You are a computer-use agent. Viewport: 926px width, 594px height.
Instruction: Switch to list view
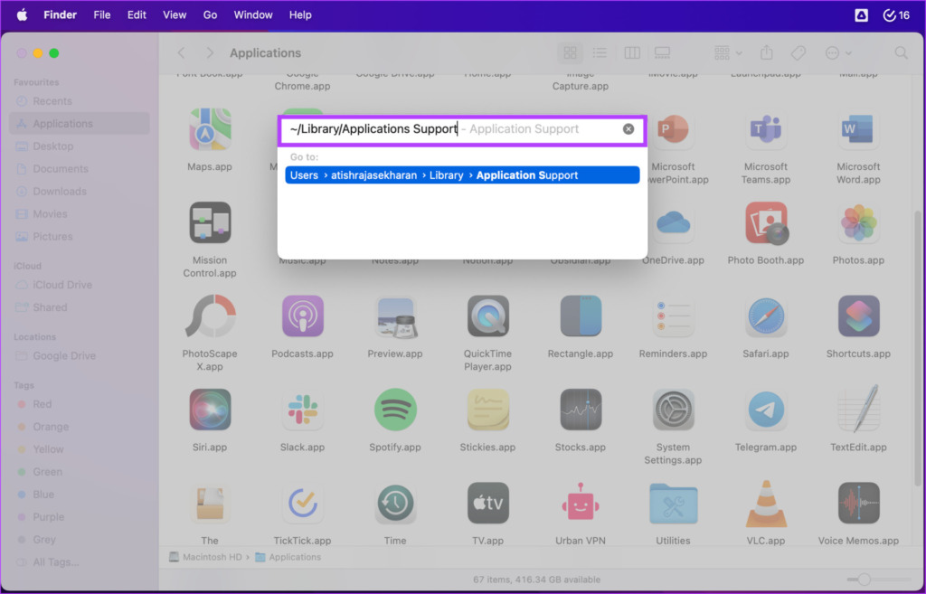tap(600, 53)
